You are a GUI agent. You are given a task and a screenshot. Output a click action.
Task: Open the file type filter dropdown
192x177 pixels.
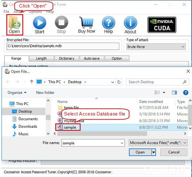[x=158, y=143]
